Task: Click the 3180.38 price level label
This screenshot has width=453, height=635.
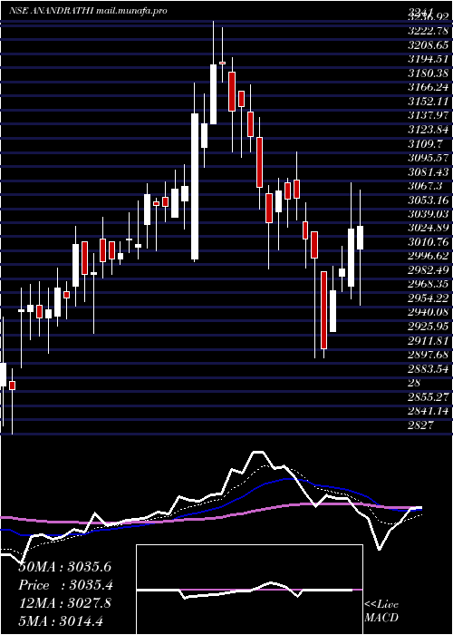Action: tap(429, 73)
